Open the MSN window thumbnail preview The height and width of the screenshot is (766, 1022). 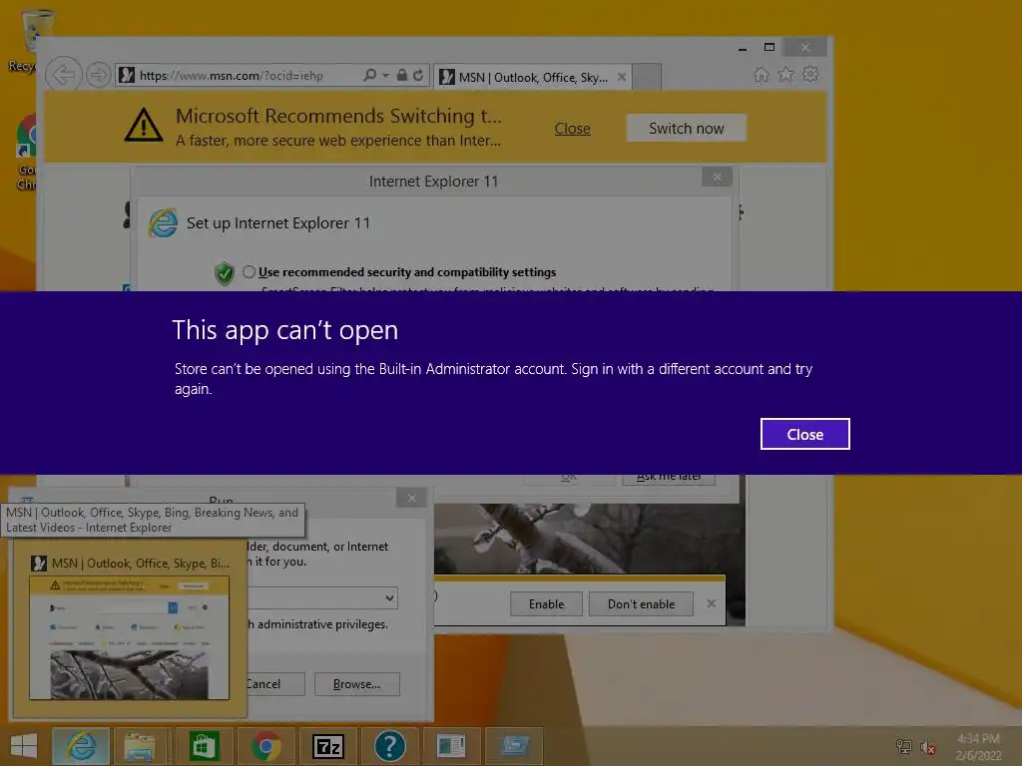129,637
